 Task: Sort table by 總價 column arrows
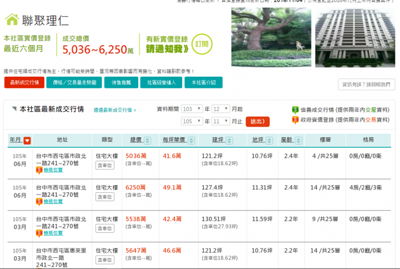(x=147, y=141)
